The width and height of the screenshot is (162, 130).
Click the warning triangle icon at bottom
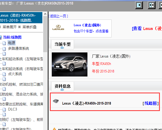54,129
